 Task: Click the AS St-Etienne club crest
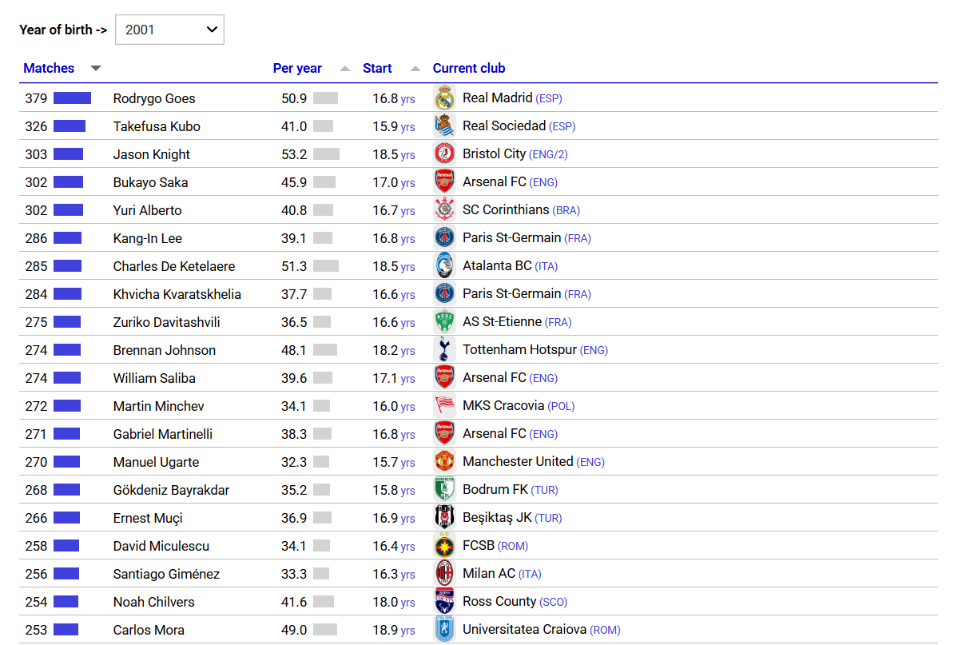click(x=445, y=322)
